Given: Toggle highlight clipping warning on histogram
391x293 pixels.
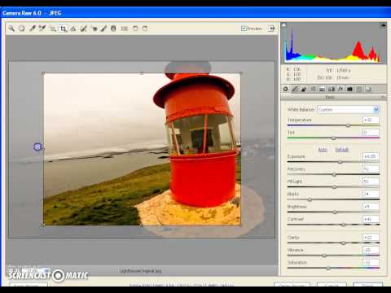Looking at the screenshot, I should point(384,25).
